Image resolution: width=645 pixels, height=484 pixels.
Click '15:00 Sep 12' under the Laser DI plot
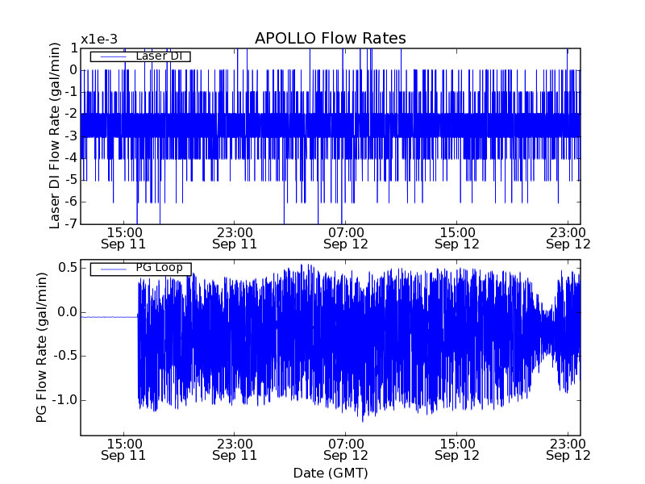pyautogui.click(x=457, y=238)
